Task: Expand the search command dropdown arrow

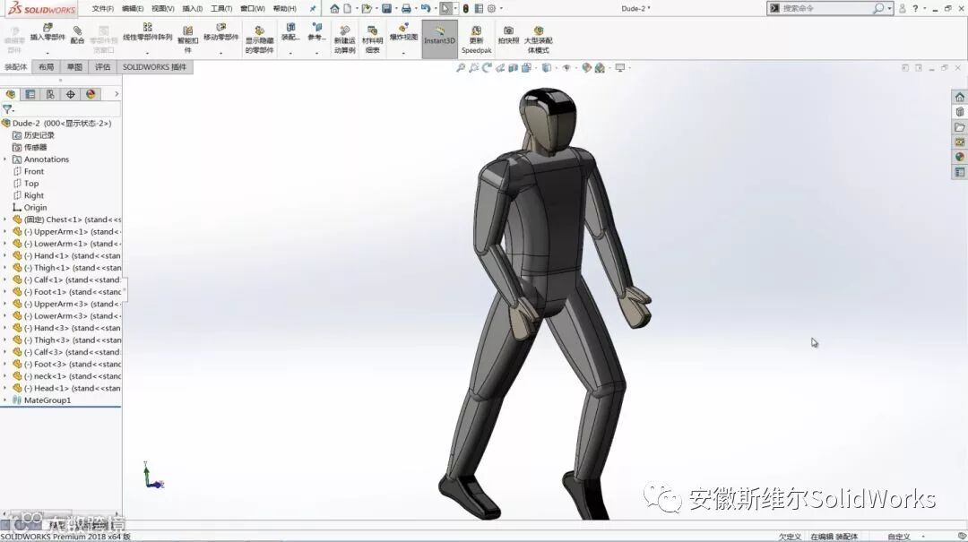Action: coord(890,9)
